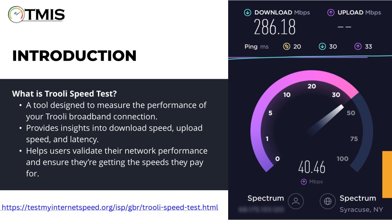Click the Spectrum ISP name on the left
This screenshot has height=220, width=392.
[266, 198]
